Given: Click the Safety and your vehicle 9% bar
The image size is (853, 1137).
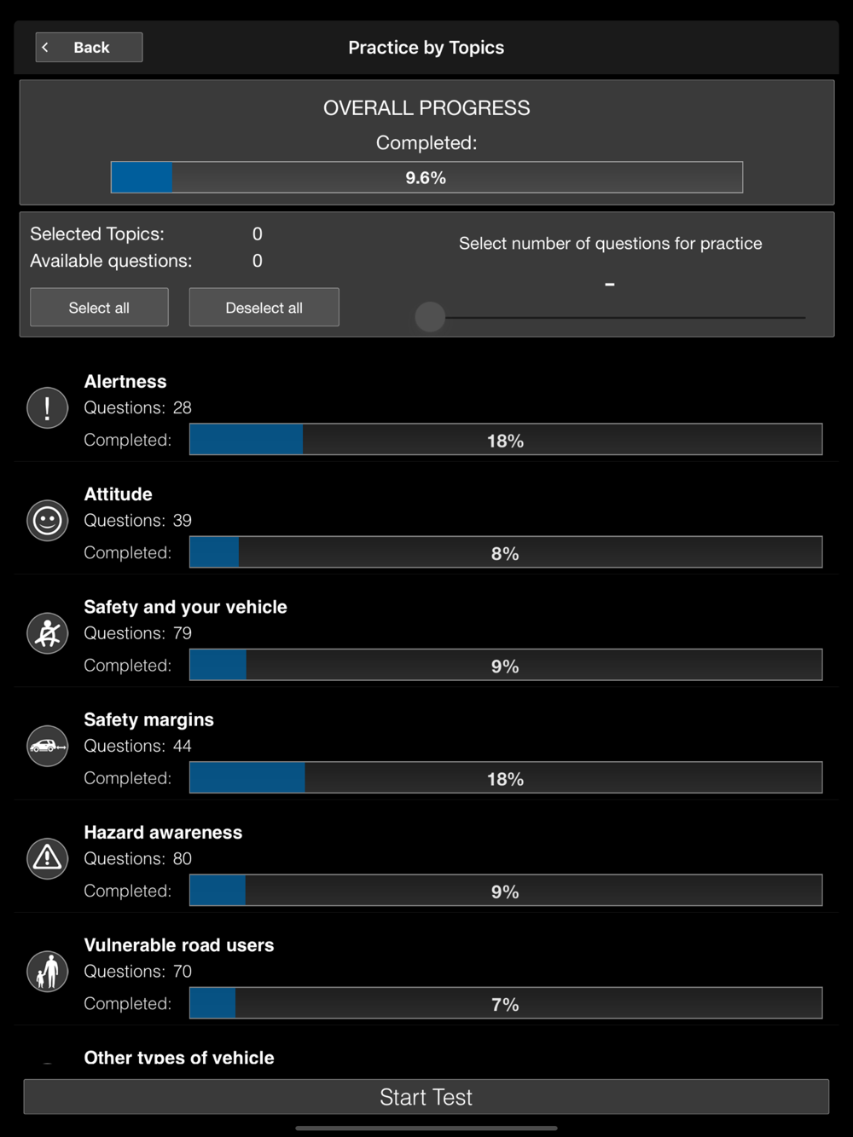Looking at the screenshot, I should click(x=505, y=666).
